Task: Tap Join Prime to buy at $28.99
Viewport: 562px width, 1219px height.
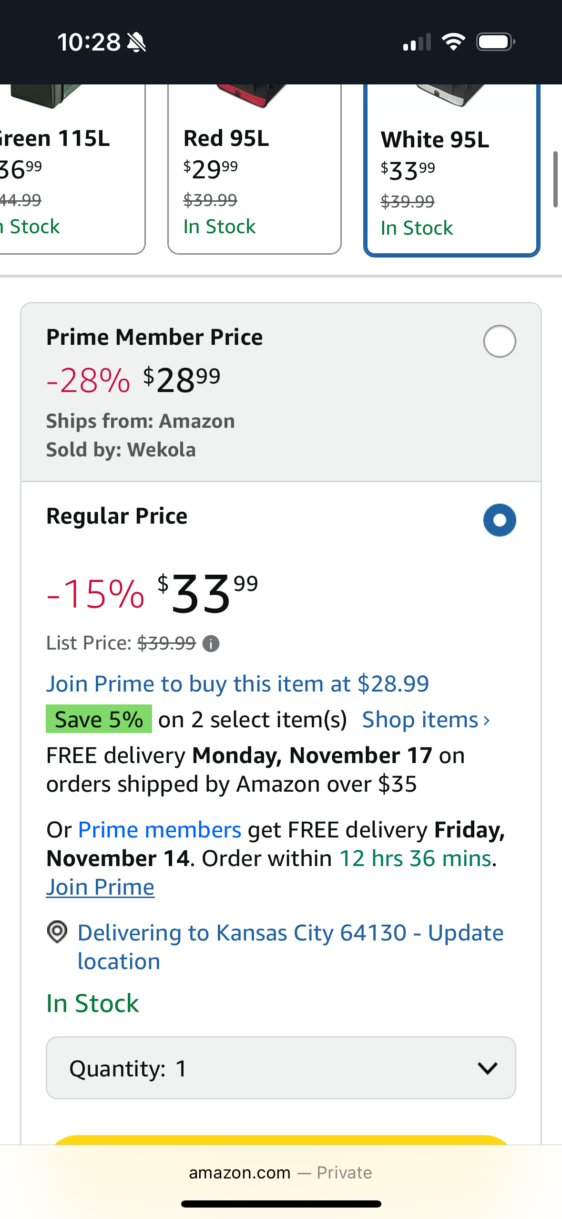Action: 237,684
